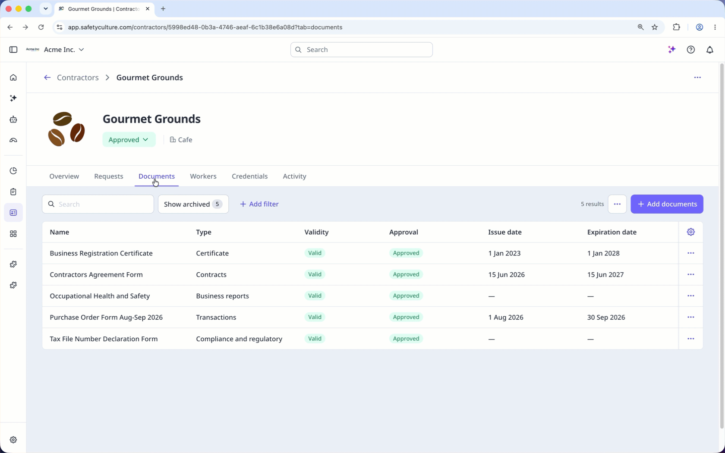Open the Home icon in sidebar
Image resolution: width=725 pixels, height=453 pixels.
[x=13, y=78]
